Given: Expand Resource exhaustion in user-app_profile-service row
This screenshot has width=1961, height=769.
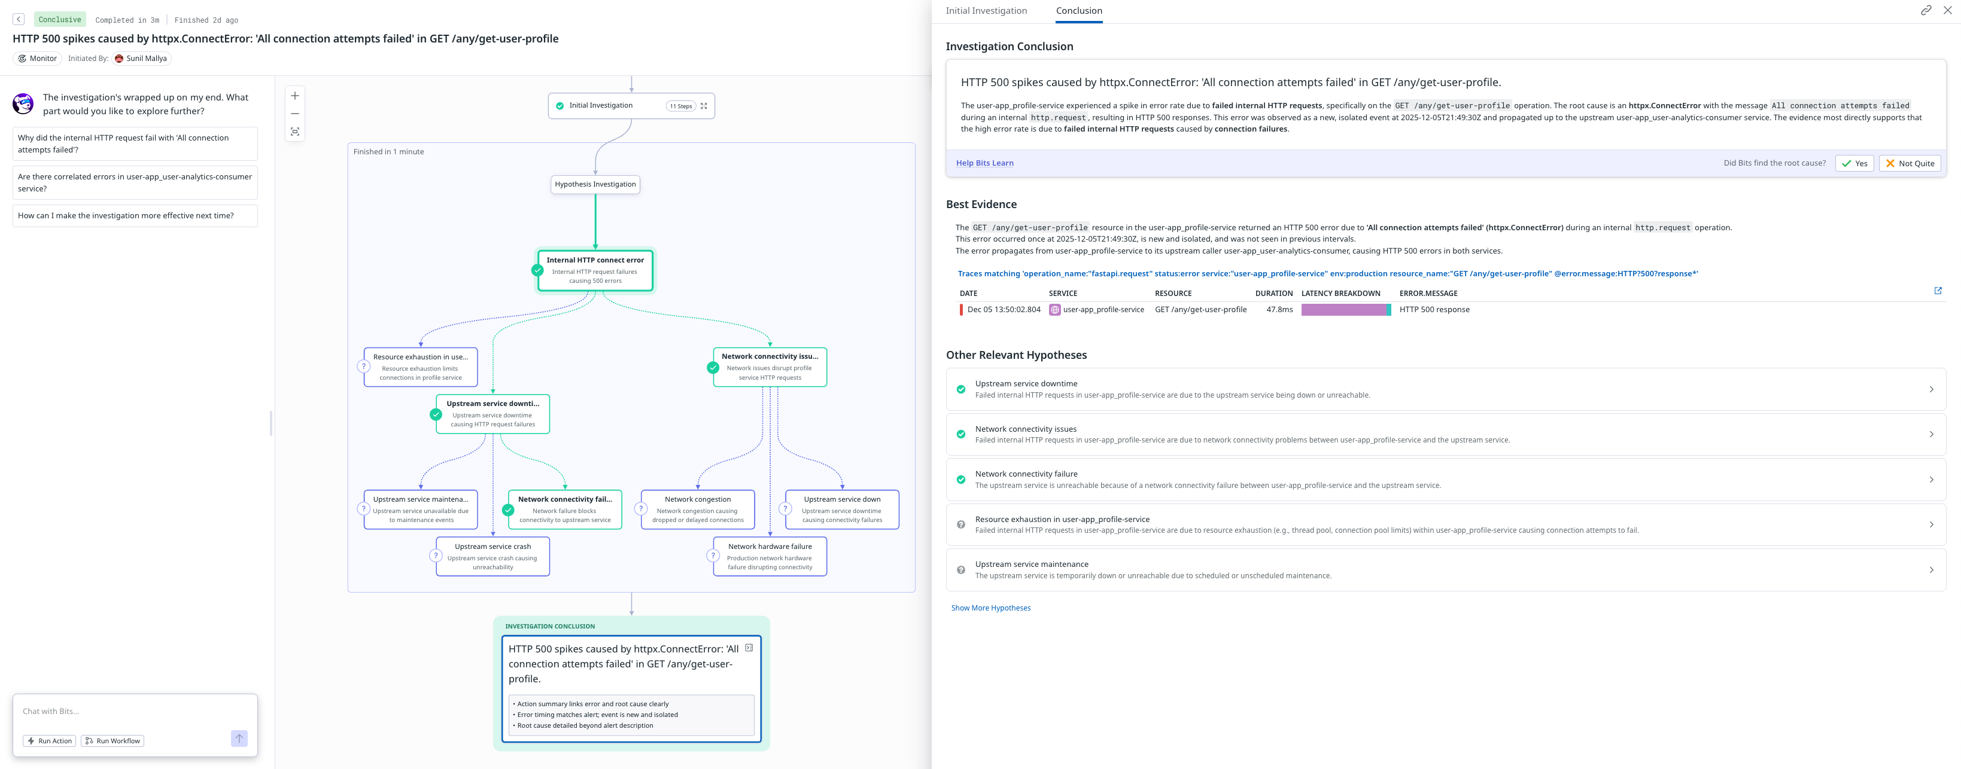Looking at the screenshot, I should (1930, 525).
